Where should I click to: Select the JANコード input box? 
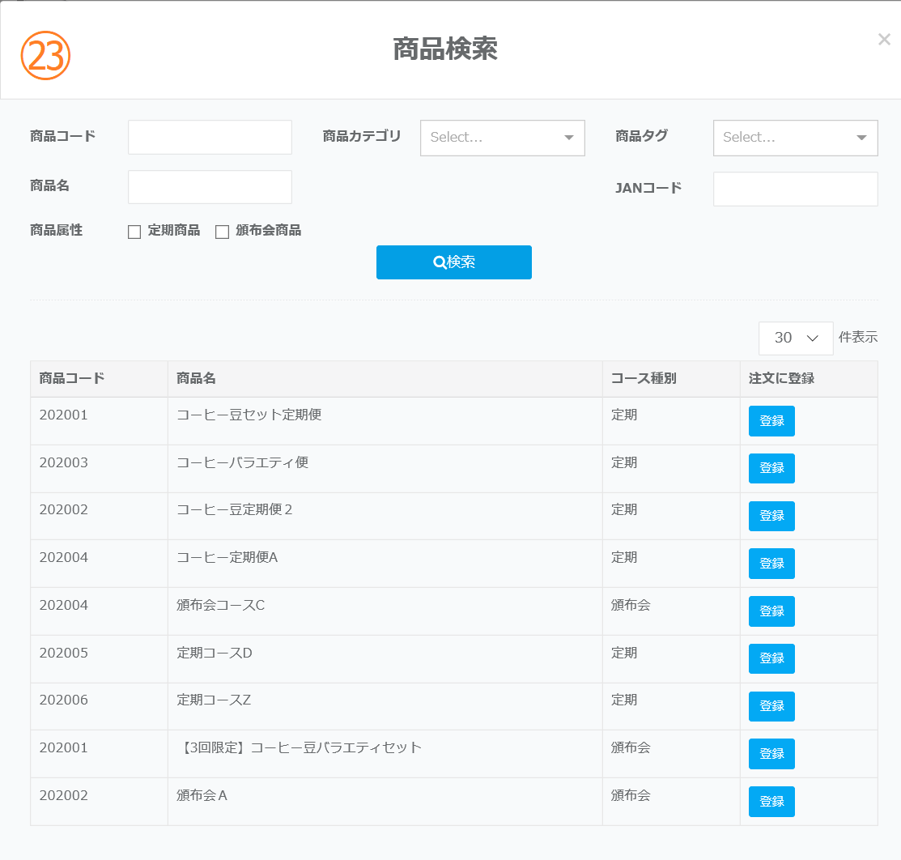[795, 189]
